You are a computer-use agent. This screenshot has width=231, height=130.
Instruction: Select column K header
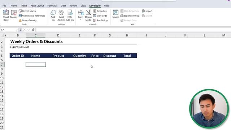tap(185, 35)
